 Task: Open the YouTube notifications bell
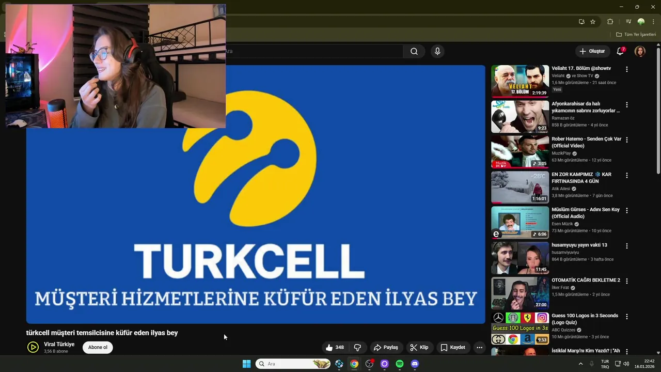coord(620,51)
